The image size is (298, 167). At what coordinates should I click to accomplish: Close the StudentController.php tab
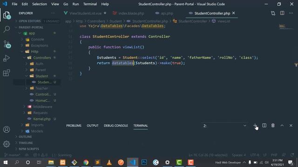pos(234,13)
